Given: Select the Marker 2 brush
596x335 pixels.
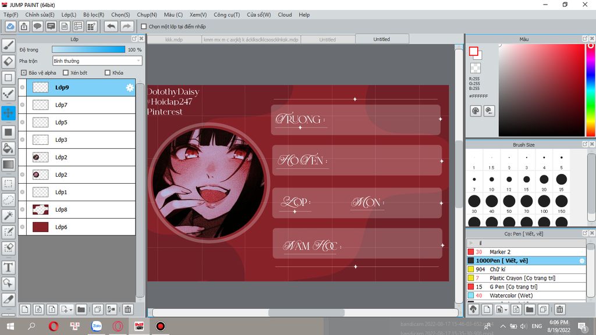Looking at the screenshot, I should (x=526, y=252).
